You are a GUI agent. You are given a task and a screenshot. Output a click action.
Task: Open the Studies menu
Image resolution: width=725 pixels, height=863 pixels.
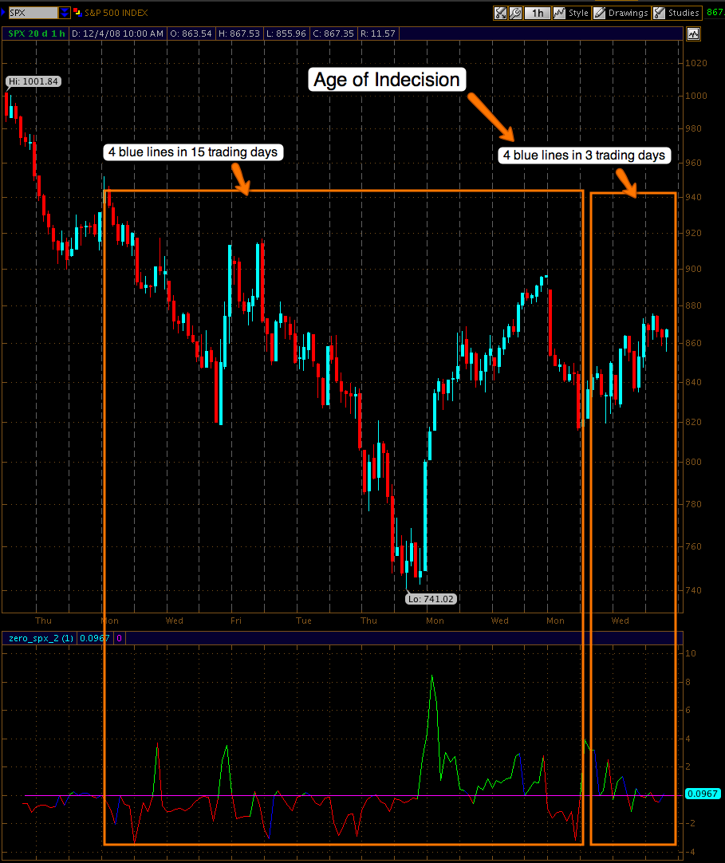(676, 13)
